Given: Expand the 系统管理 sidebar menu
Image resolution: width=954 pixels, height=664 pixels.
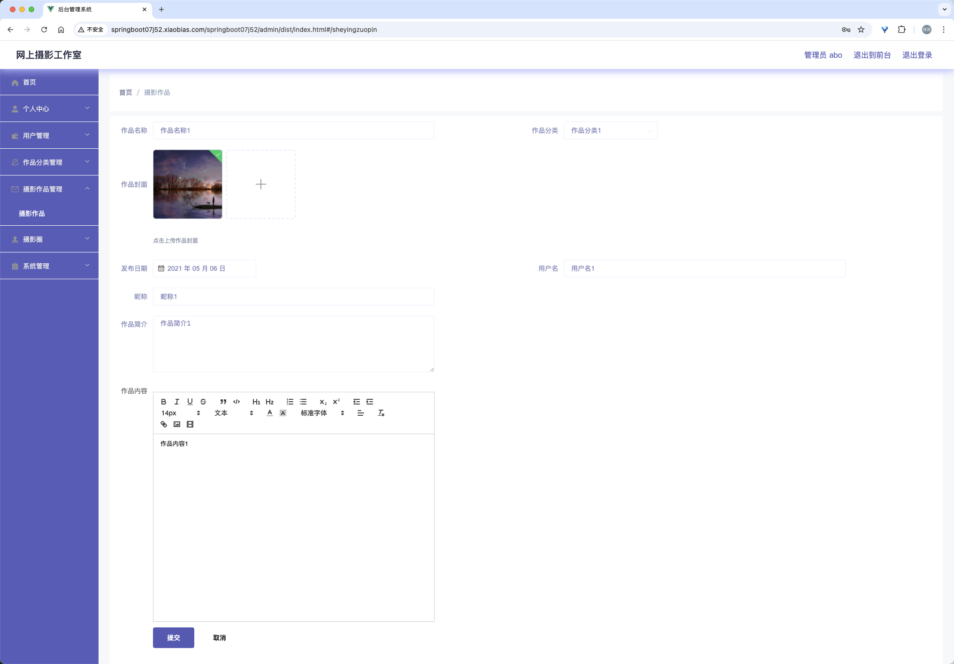Looking at the screenshot, I should [49, 266].
